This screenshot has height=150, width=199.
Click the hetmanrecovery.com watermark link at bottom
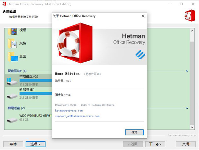click(x=182, y=135)
